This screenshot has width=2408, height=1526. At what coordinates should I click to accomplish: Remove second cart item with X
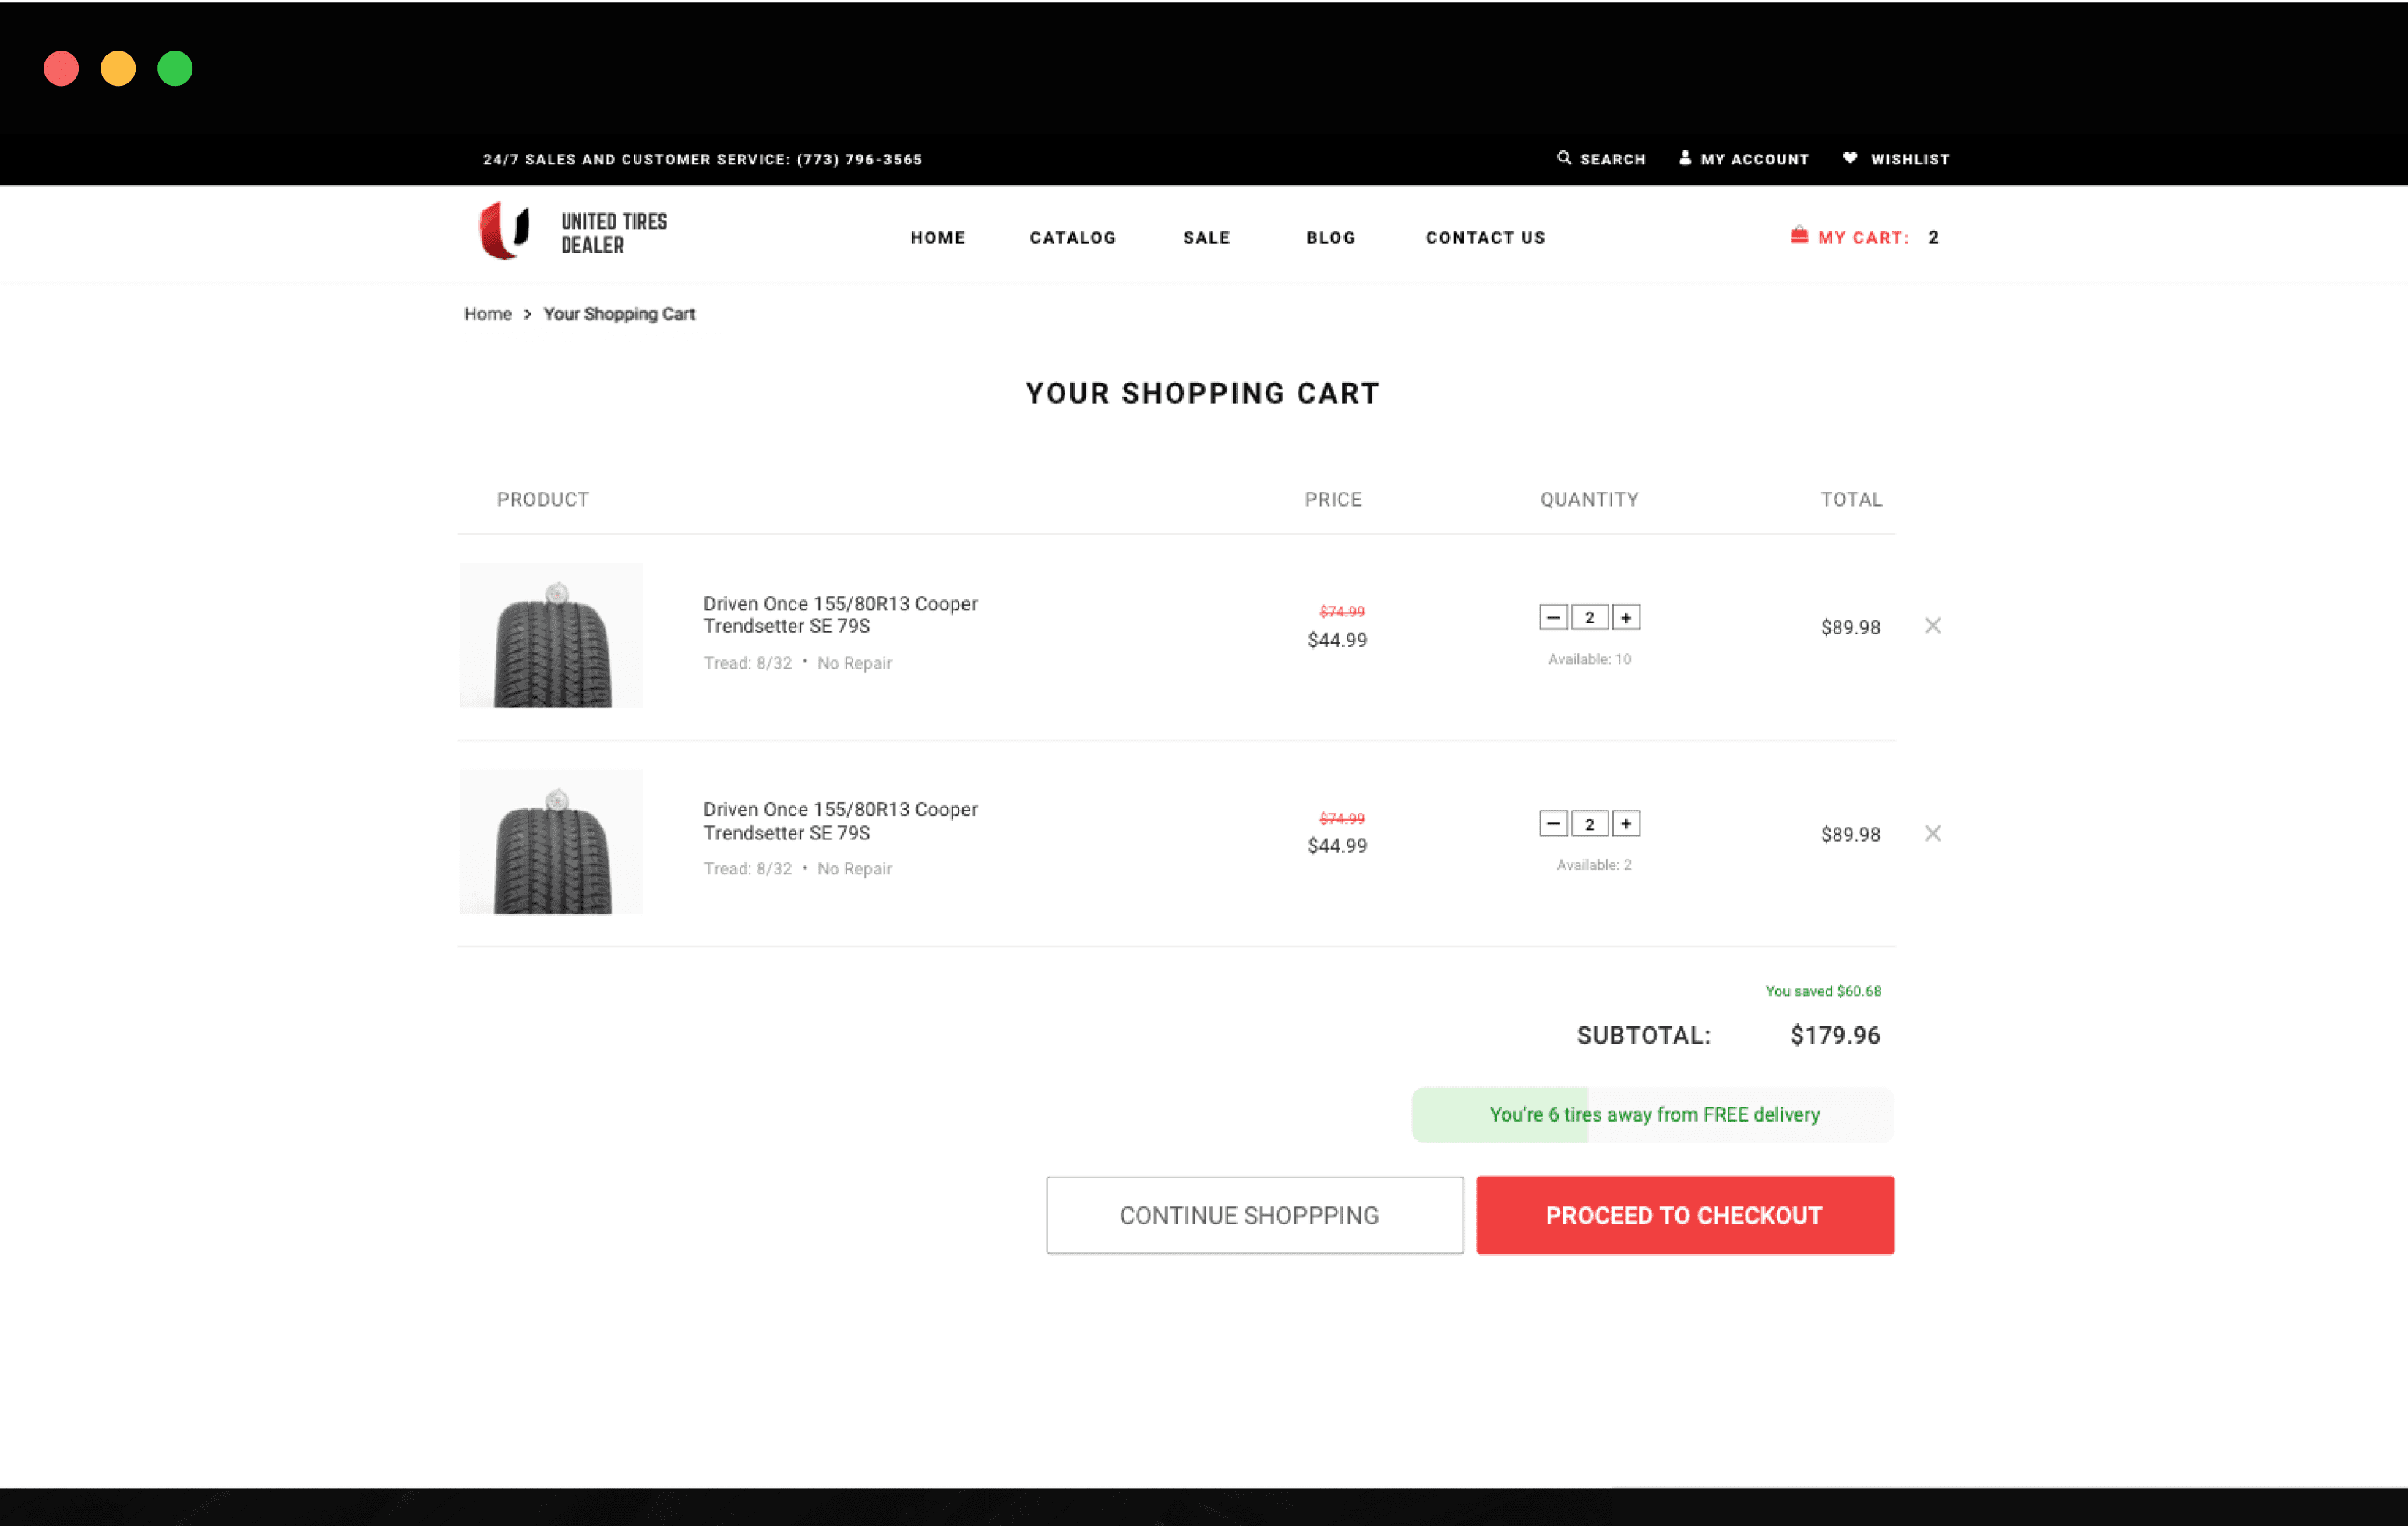click(x=1932, y=833)
